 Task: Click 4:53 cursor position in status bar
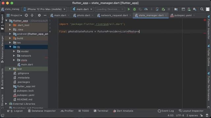(x=170, y=115)
